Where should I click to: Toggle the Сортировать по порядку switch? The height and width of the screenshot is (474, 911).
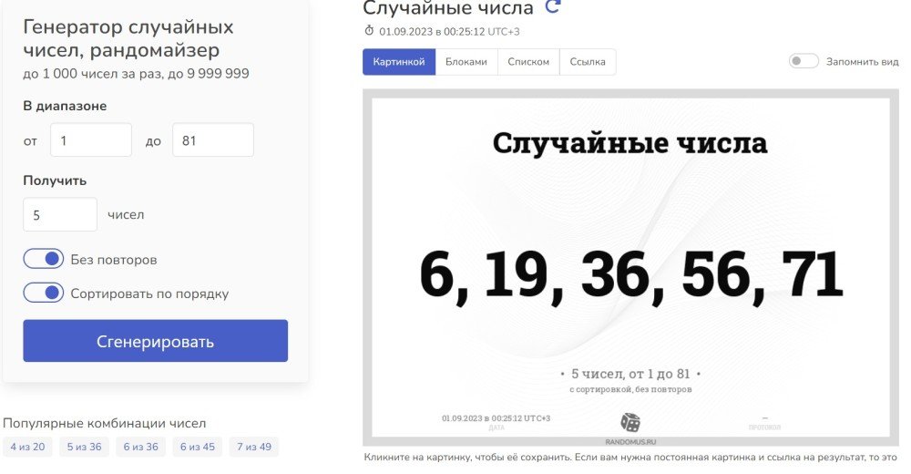point(44,293)
